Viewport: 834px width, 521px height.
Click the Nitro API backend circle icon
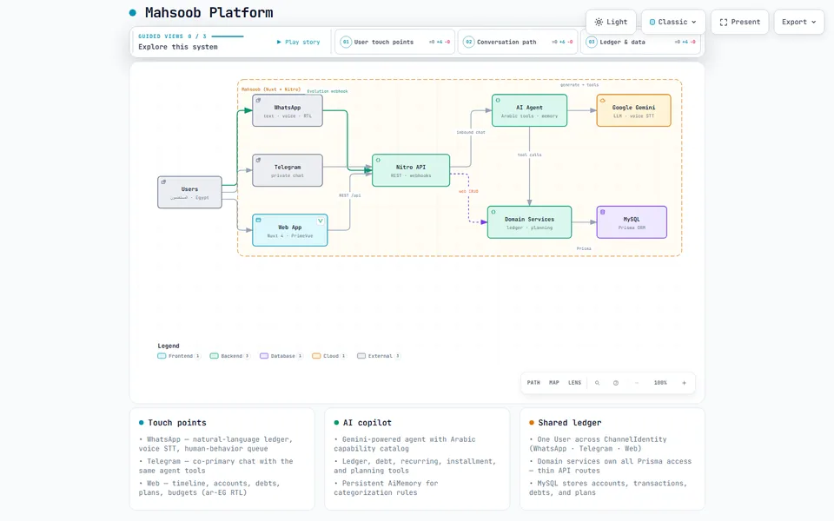(x=378, y=160)
